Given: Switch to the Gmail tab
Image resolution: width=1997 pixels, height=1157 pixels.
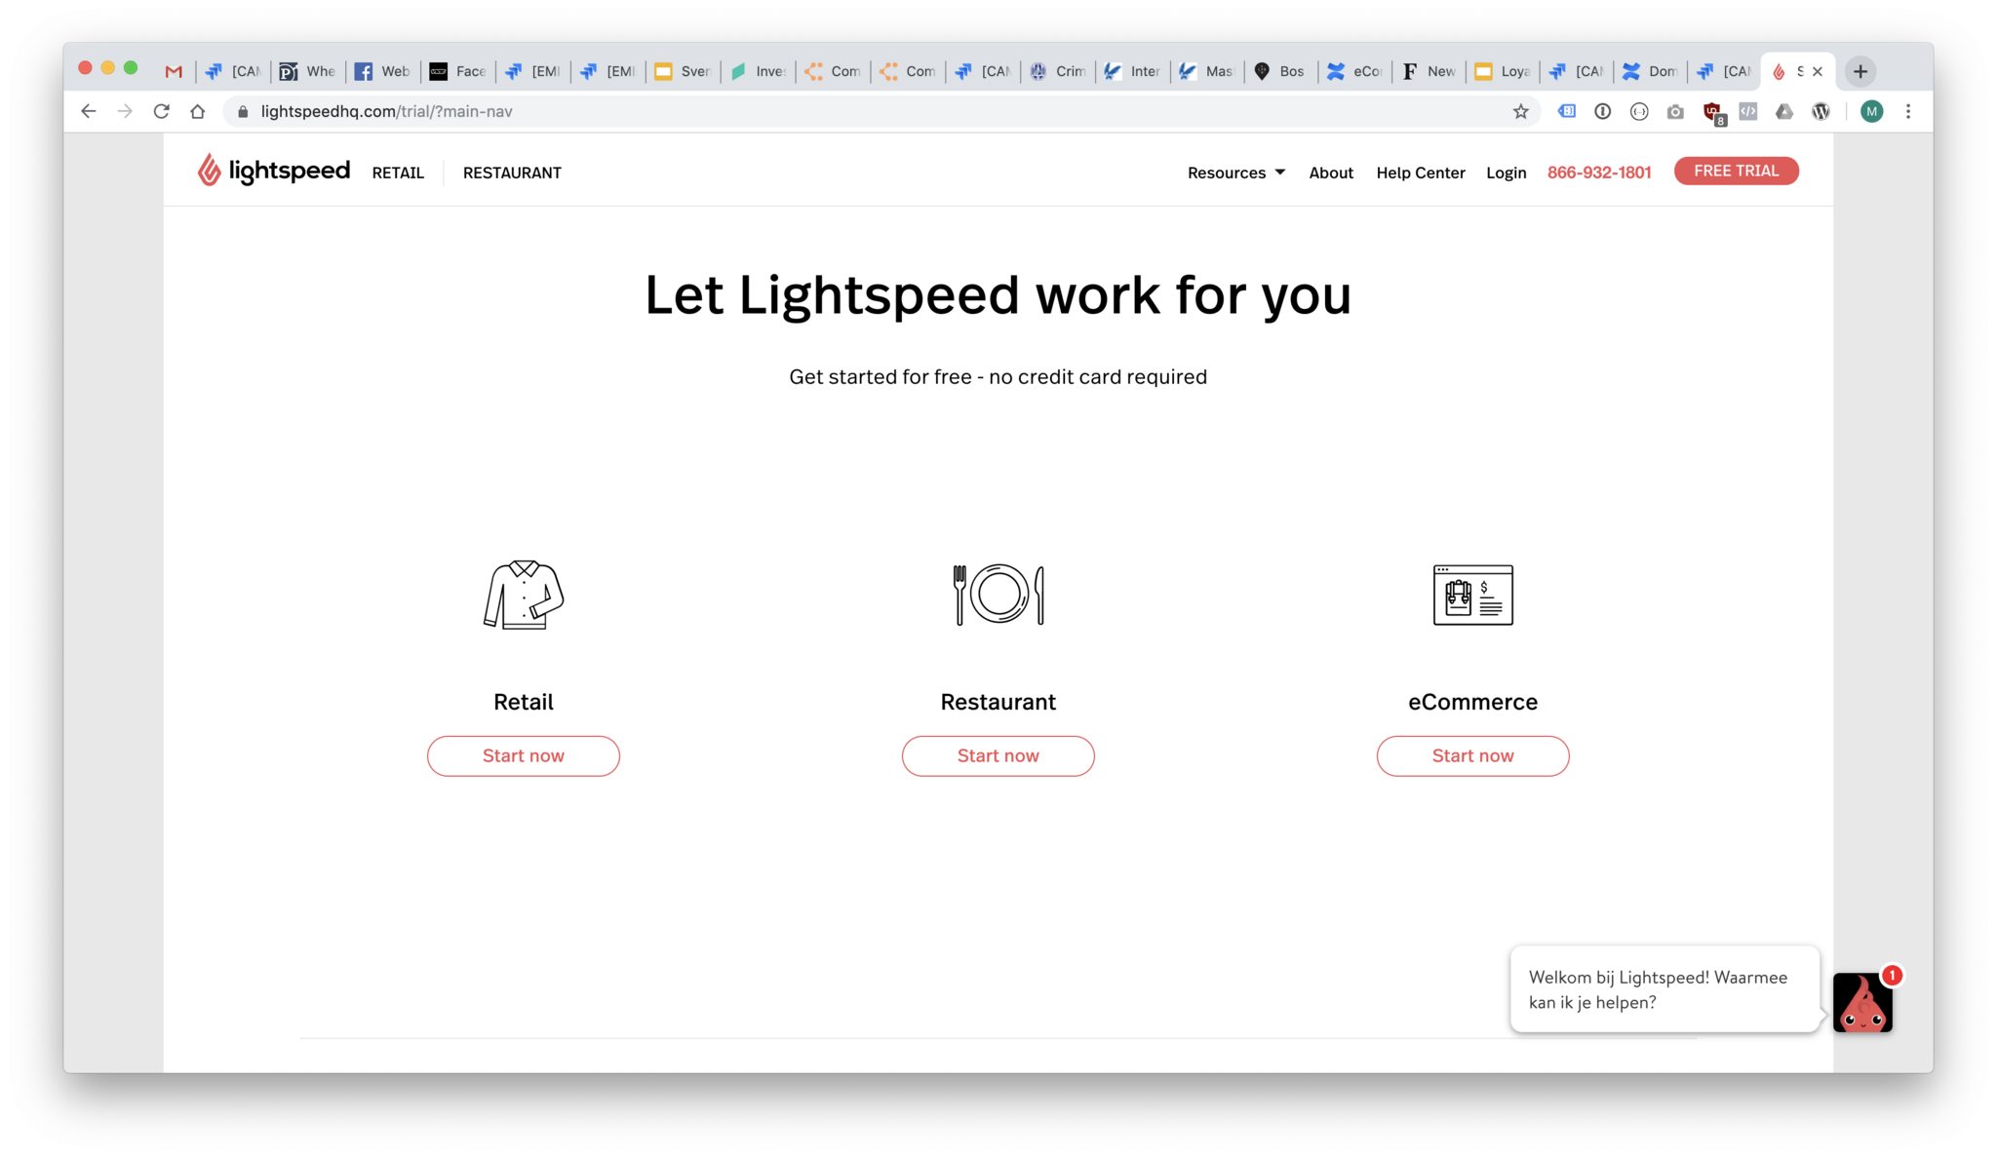Looking at the screenshot, I should [x=174, y=71].
